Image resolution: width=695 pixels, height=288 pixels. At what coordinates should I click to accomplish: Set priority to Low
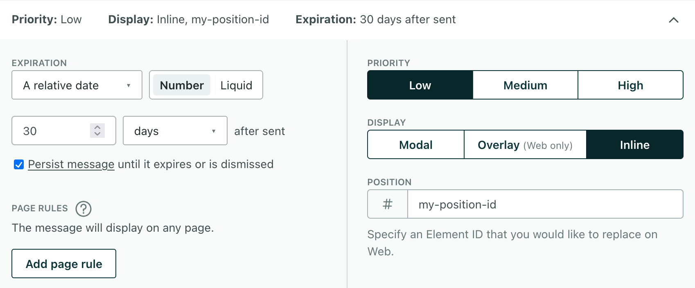point(420,85)
